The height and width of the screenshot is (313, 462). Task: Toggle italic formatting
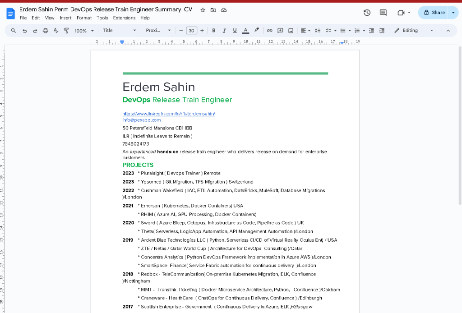point(224,31)
